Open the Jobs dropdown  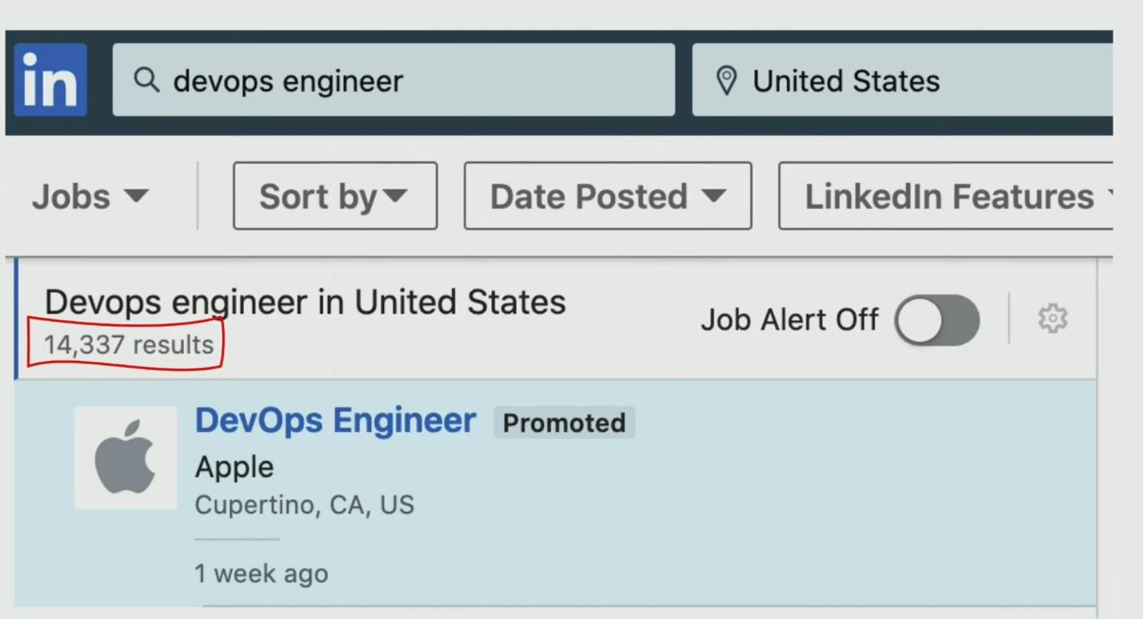[90, 197]
